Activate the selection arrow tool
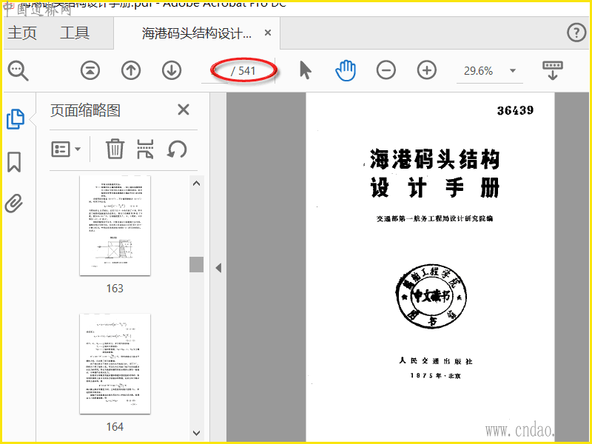592x444 pixels. pyautogui.click(x=306, y=70)
